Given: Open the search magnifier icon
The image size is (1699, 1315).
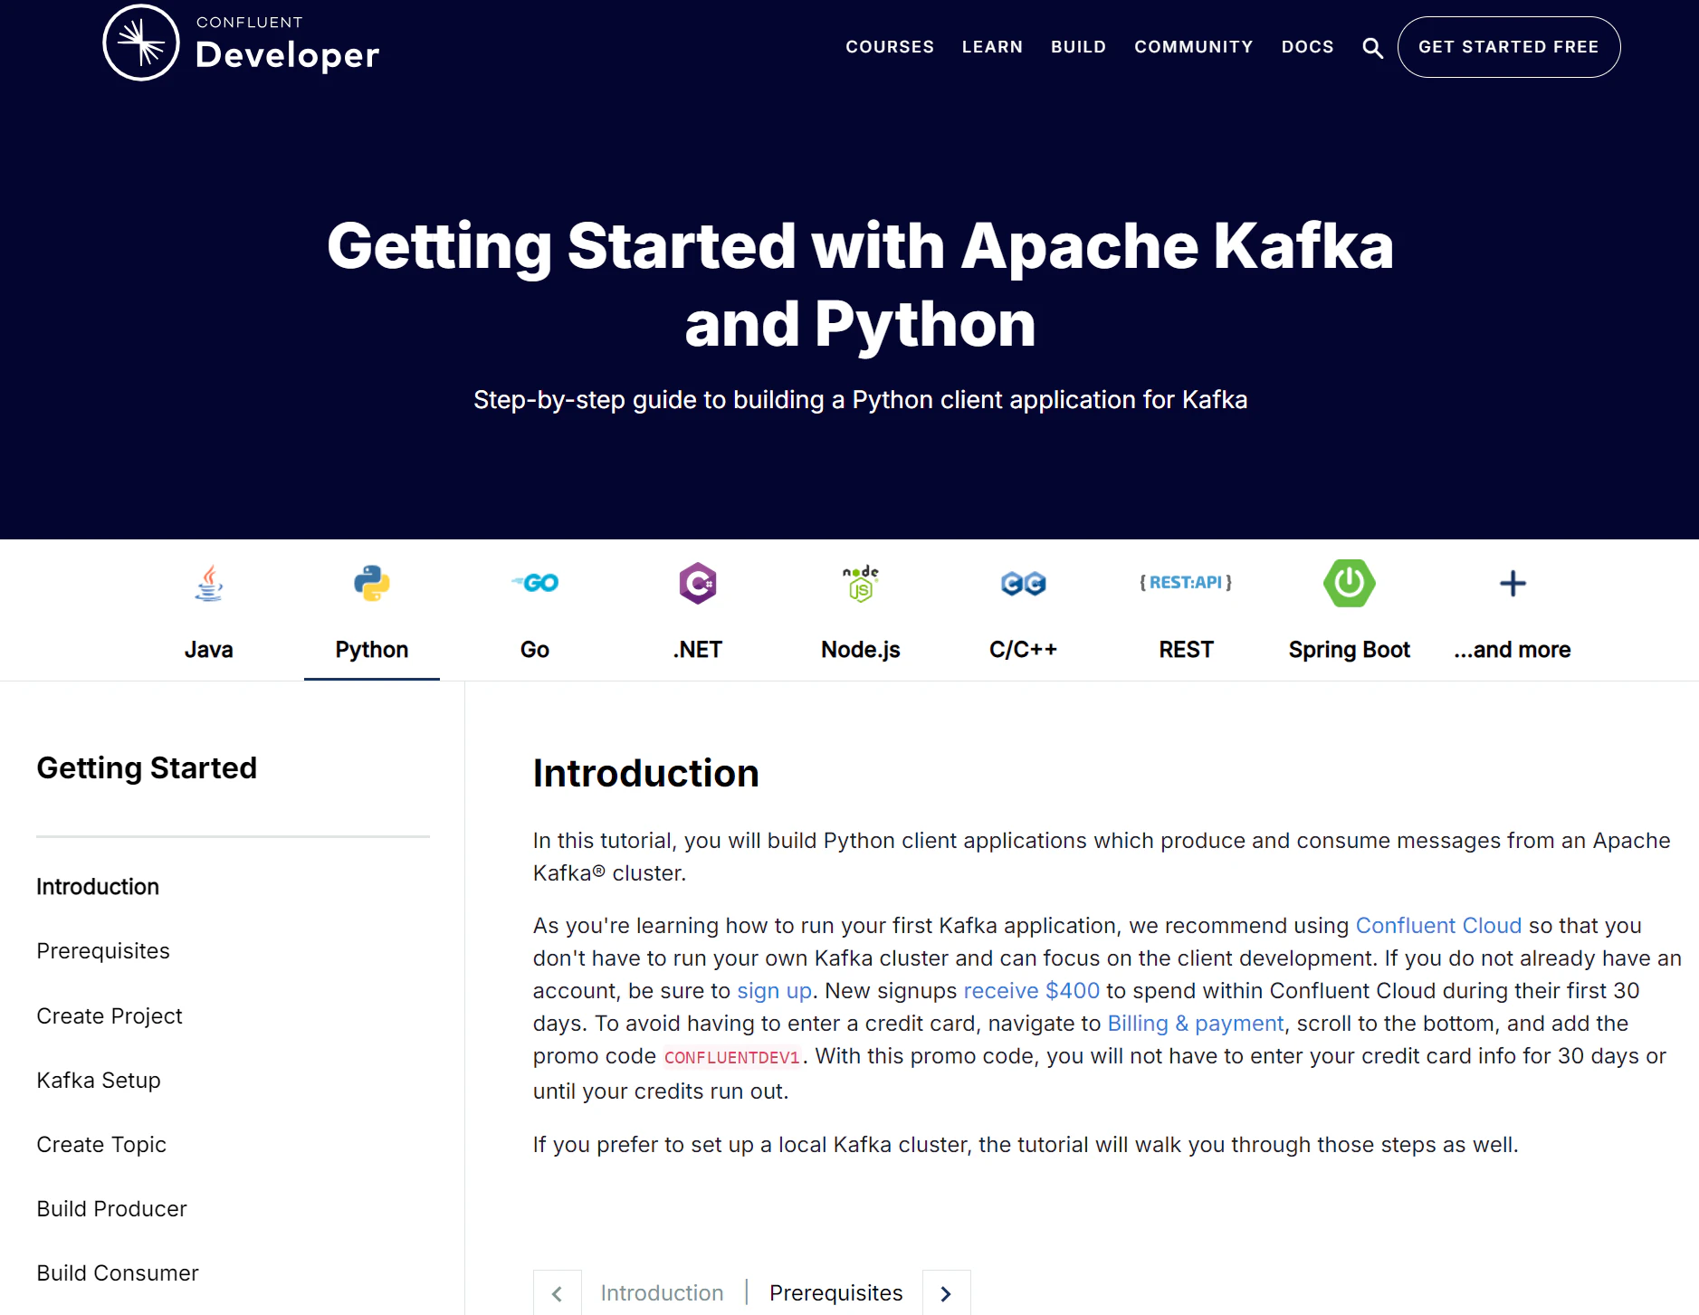Looking at the screenshot, I should click(1372, 48).
